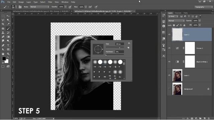Swap foreground and background colors
Viewport: 214px width, 120px height.
coord(8,57)
